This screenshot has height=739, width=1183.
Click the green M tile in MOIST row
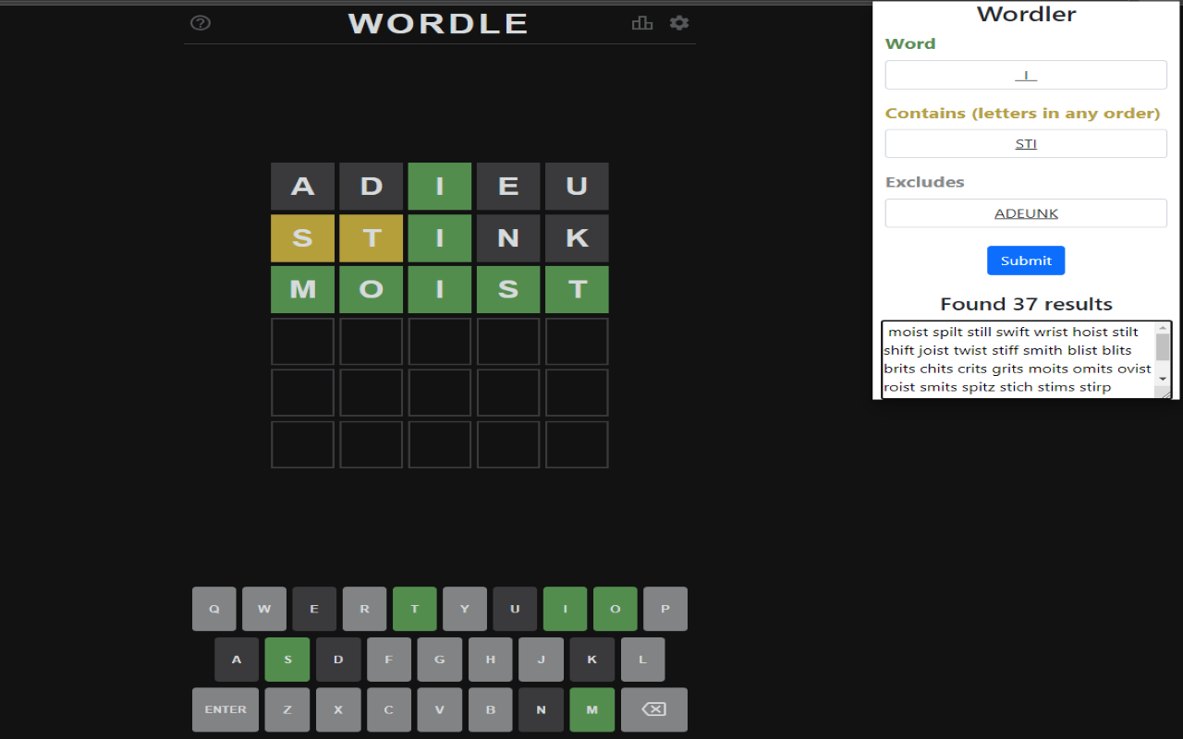(x=302, y=289)
